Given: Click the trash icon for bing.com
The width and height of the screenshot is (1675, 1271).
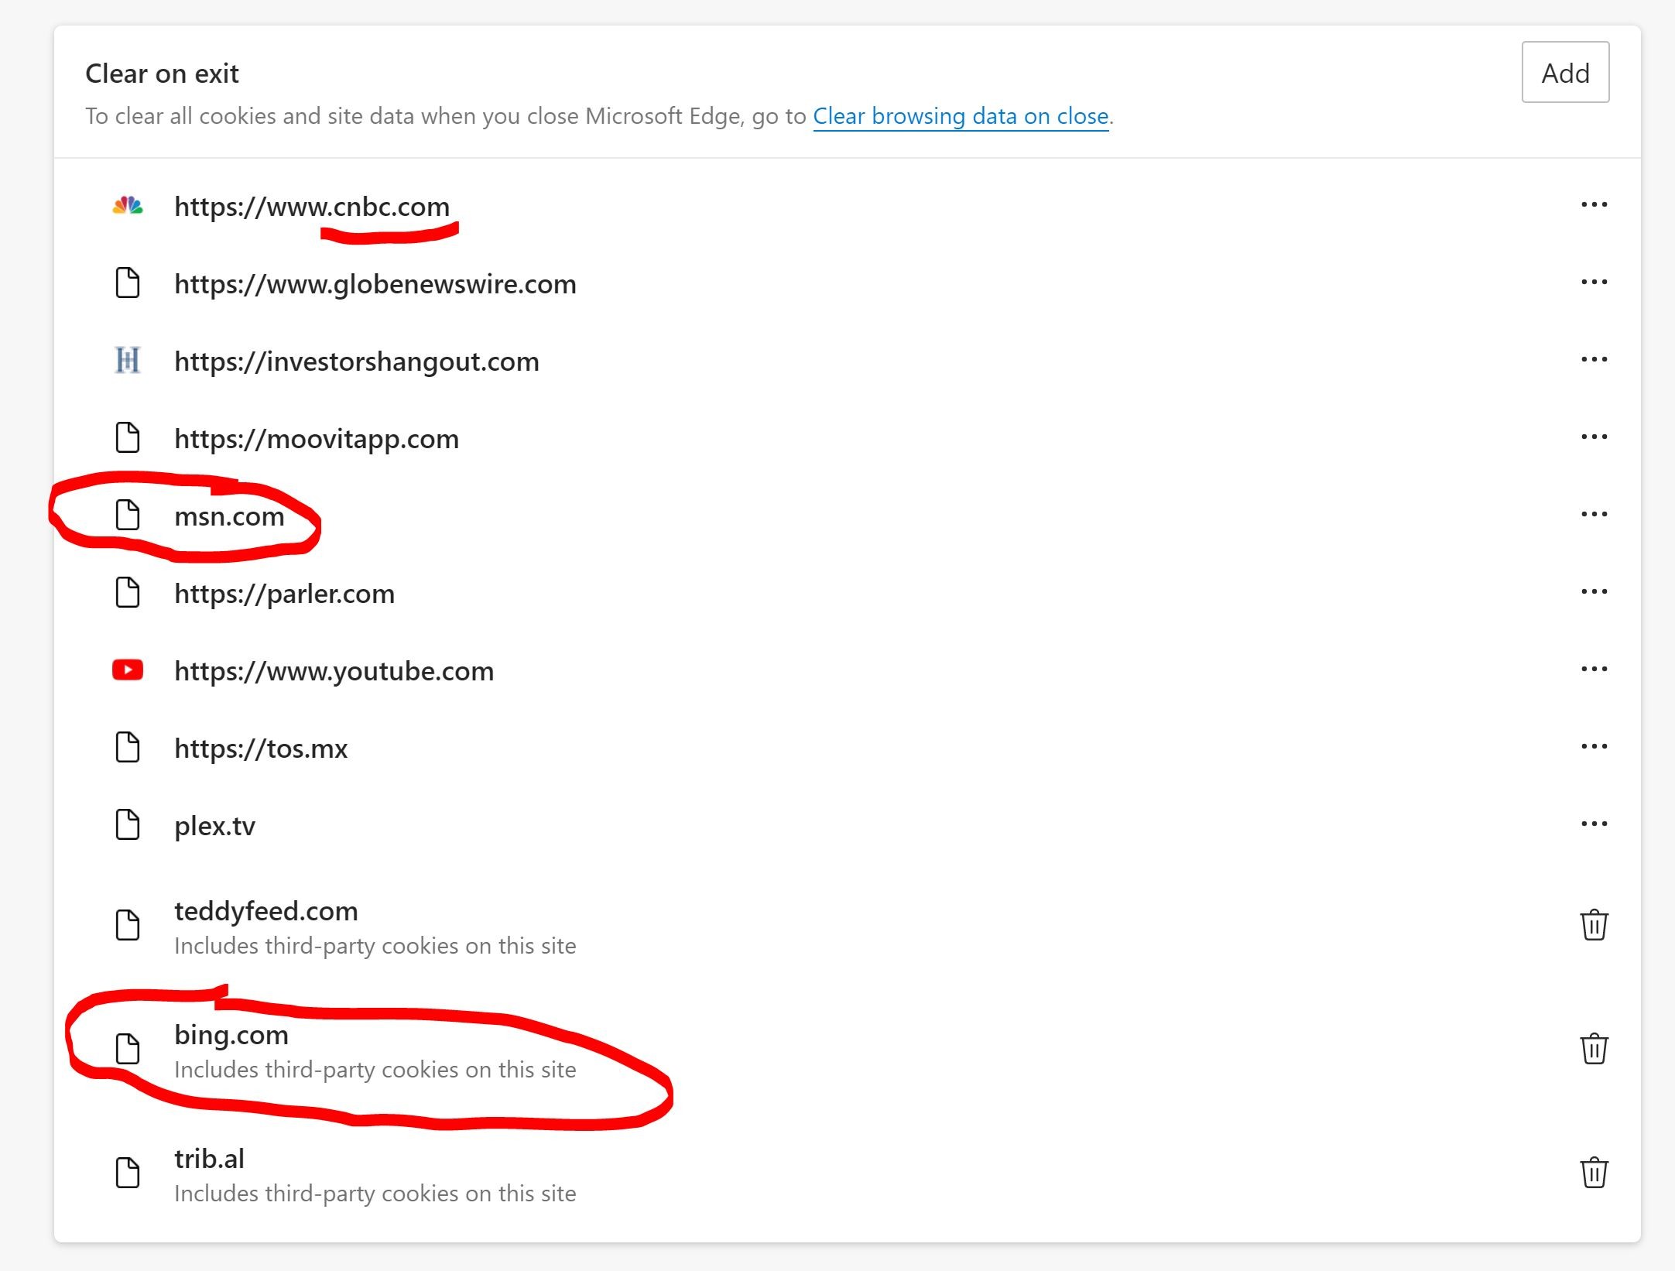Looking at the screenshot, I should [1594, 1049].
